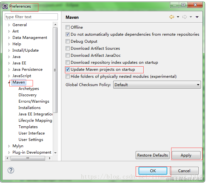Click the Apply button

(x=186, y=156)
